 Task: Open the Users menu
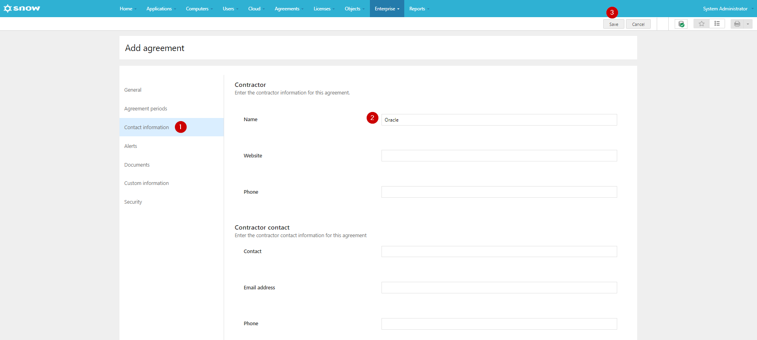[230, 9]
